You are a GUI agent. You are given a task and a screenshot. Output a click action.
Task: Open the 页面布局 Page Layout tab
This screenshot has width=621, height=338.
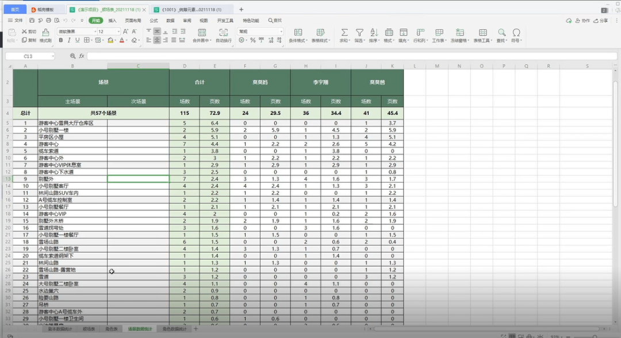[133, 21]
